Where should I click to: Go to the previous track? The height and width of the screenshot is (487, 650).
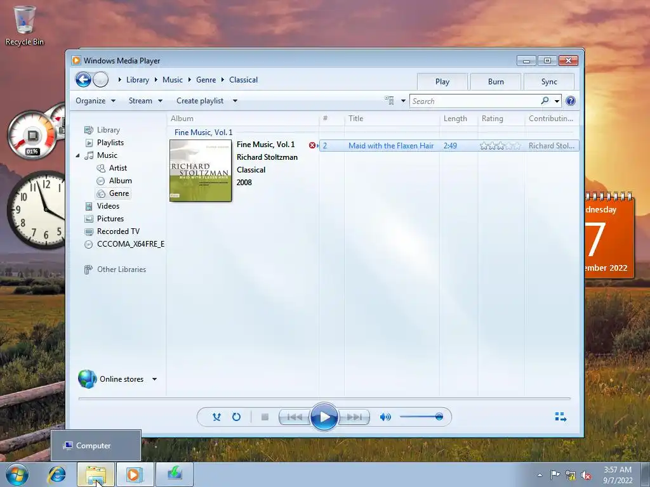coord(295,417)
